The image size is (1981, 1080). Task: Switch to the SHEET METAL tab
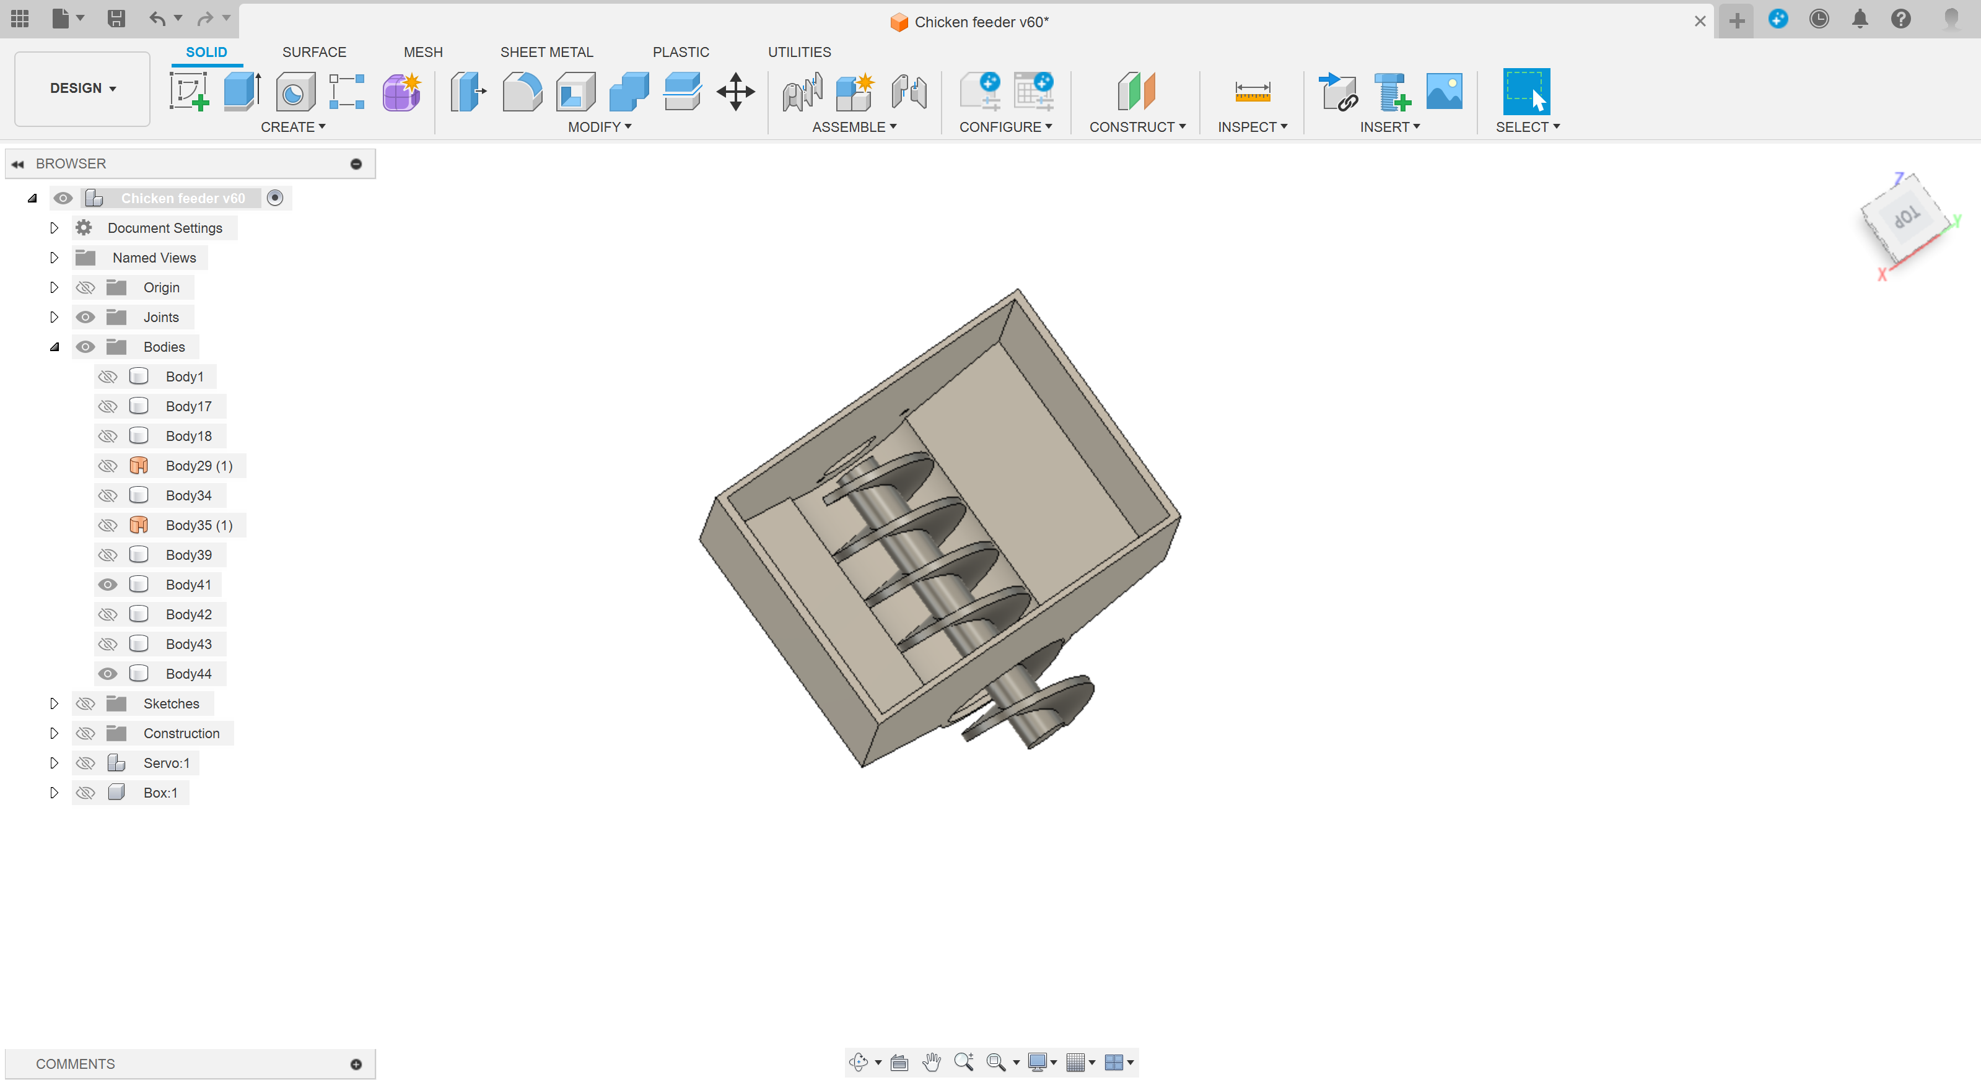[x=547, y=51]
